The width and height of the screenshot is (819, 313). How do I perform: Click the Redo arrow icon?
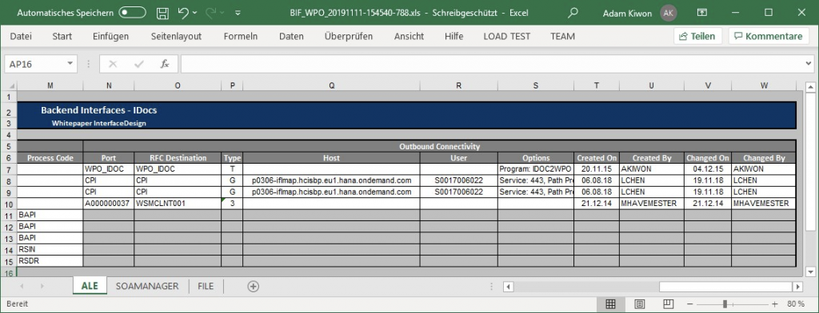click(x=210, y=13)
